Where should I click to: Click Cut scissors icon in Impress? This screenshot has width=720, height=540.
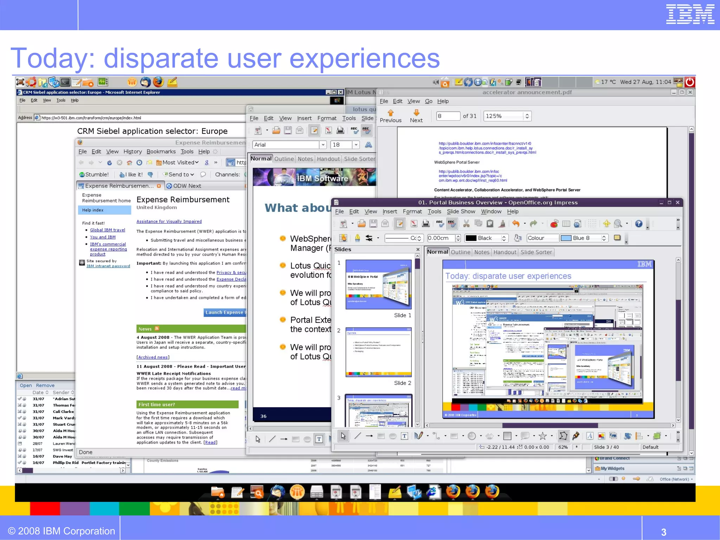pyautogui.click(x=466, y=224)
